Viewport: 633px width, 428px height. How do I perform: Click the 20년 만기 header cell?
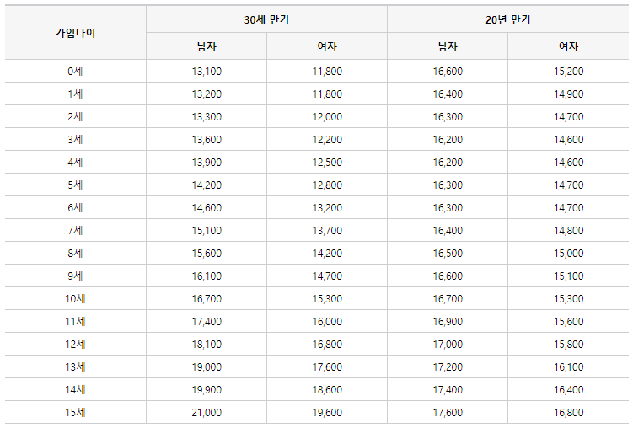508,19
